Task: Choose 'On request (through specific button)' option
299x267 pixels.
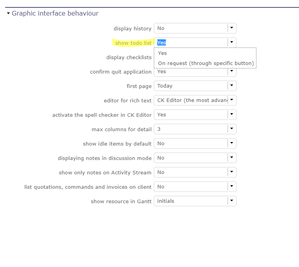Action: [206, 63]
